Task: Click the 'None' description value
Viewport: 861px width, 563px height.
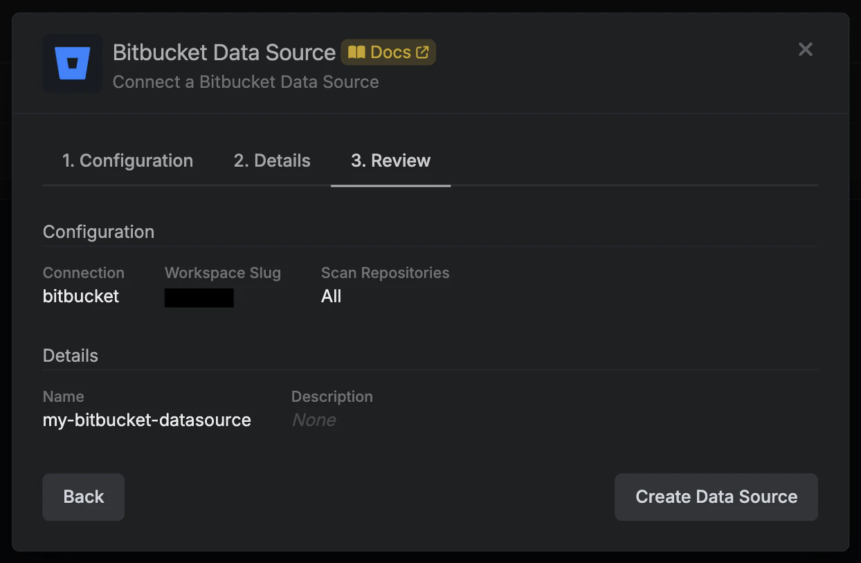Action: [314, 420]
